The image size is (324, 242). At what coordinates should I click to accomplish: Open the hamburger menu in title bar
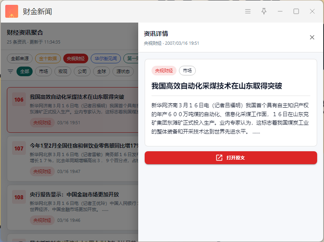tap(248, 11)
